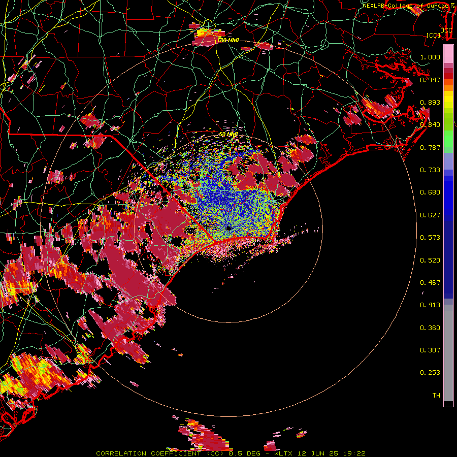Pick the yellow band of the color bar

point(448,100)
